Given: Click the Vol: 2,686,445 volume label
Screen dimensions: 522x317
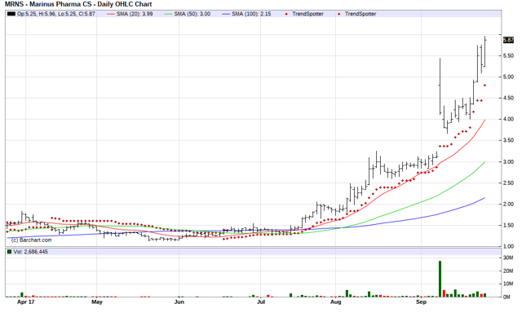Looking at the screenshot, I should [31, 252].
